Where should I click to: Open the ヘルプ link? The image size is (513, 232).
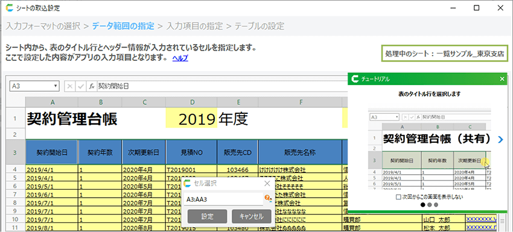[x=180, y=58]
